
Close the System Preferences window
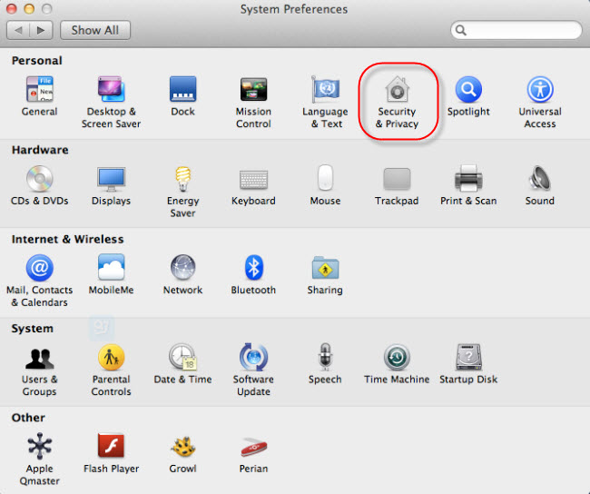coord(12,8)
